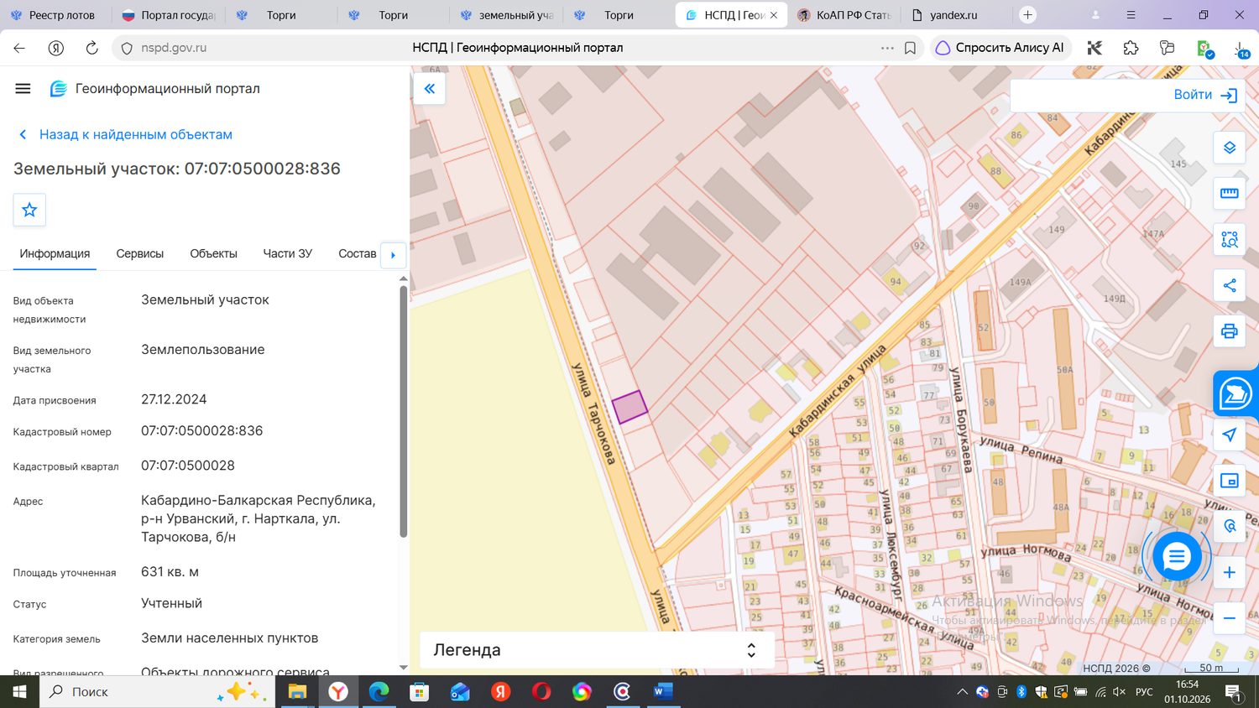Screen dimensions: 1259x708
Task: Ask Alice AI via Спросить Алису AI
Action: (x=1000, y=48)
